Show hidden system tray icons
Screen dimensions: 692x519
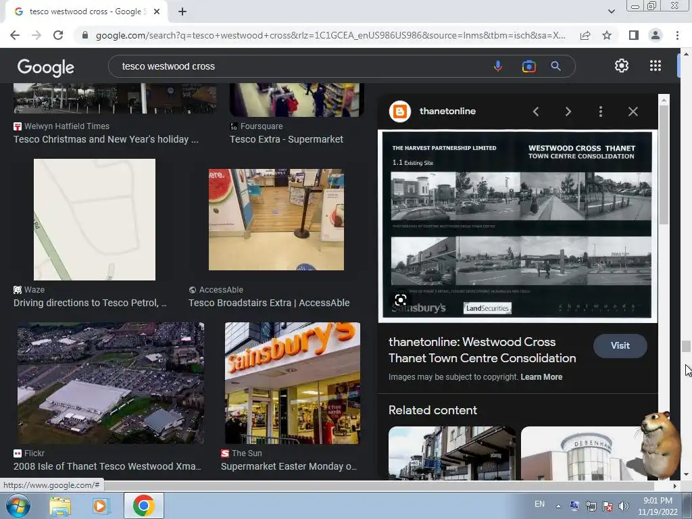558,506
